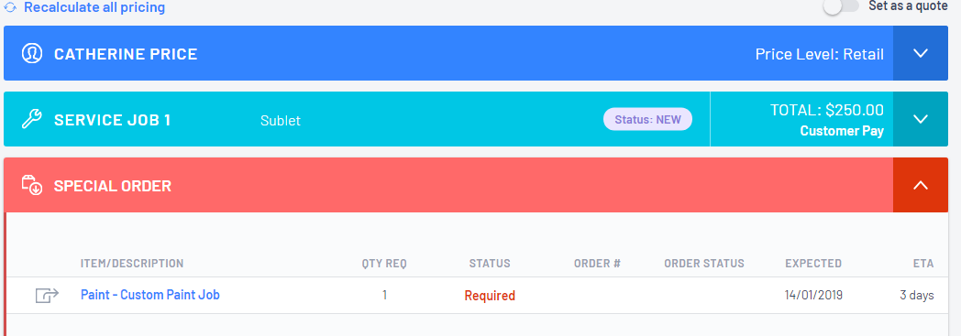Click the customer profile icon beside Catherine Price

(32, 53)
